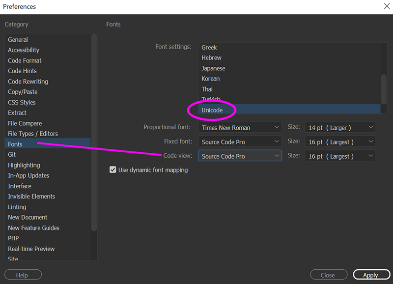Close the Preferences dialog with X
Viewport: 393px width, 284px height.
(387, 6)
